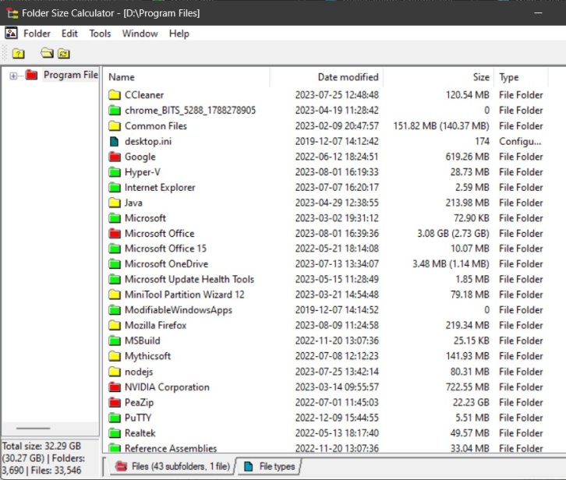Viewport: 566px width, 480px height.
Task: Open the Help menu
Action: pyautogui.click(x=179, y=34)
